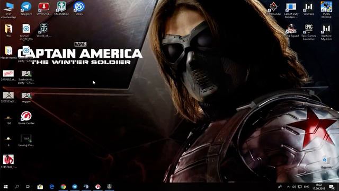Open the volume control in tray
Viewport: 339px width, 191px height.
pyautogui.click(x=294, y=187)
